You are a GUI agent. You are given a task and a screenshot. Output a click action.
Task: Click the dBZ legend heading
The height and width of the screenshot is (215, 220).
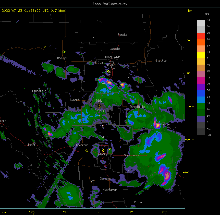pos(207,14)
